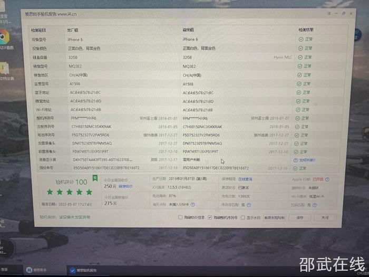The height and width of the screenshot is (277, 369).
Task: Click the question-mark icon beside 如何判断
Action: pos(296,160)
